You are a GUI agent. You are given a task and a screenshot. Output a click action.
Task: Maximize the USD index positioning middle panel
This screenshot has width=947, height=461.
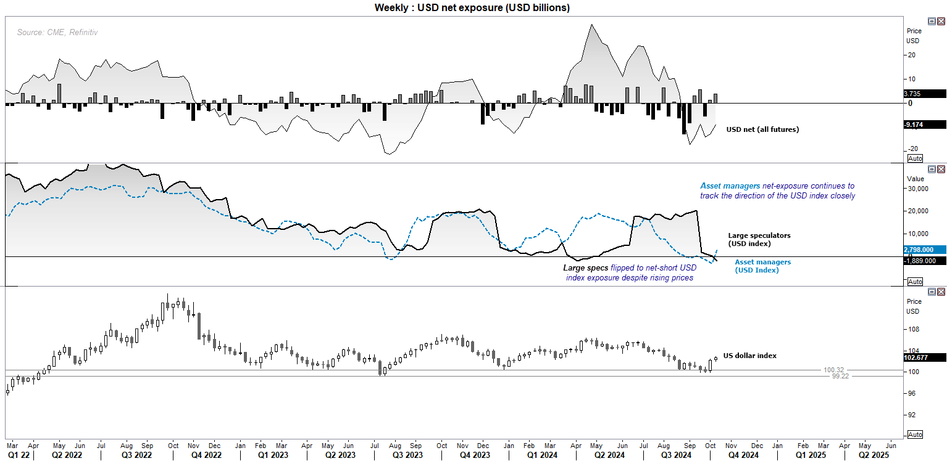932,168
